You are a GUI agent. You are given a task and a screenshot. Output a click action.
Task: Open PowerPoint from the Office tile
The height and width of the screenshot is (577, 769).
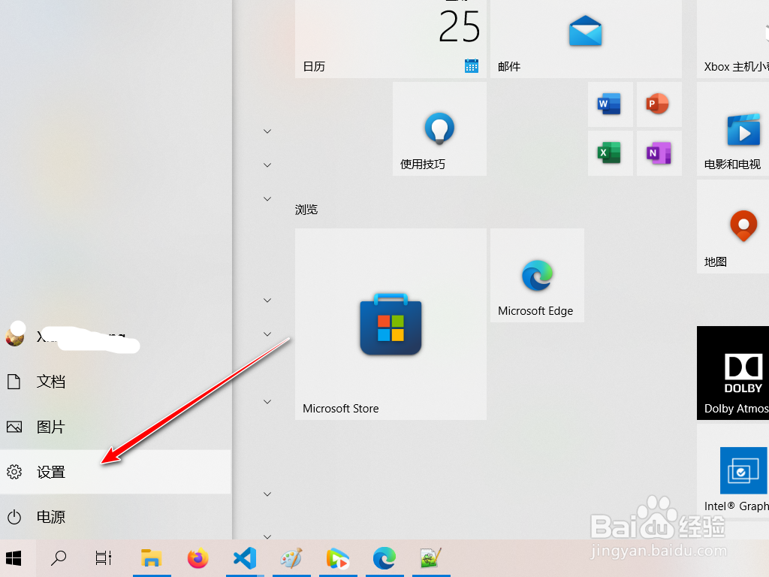pos(659,104)
